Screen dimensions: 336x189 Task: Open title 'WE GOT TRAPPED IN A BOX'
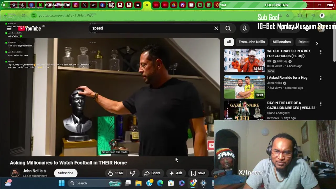tap(289, 54)
